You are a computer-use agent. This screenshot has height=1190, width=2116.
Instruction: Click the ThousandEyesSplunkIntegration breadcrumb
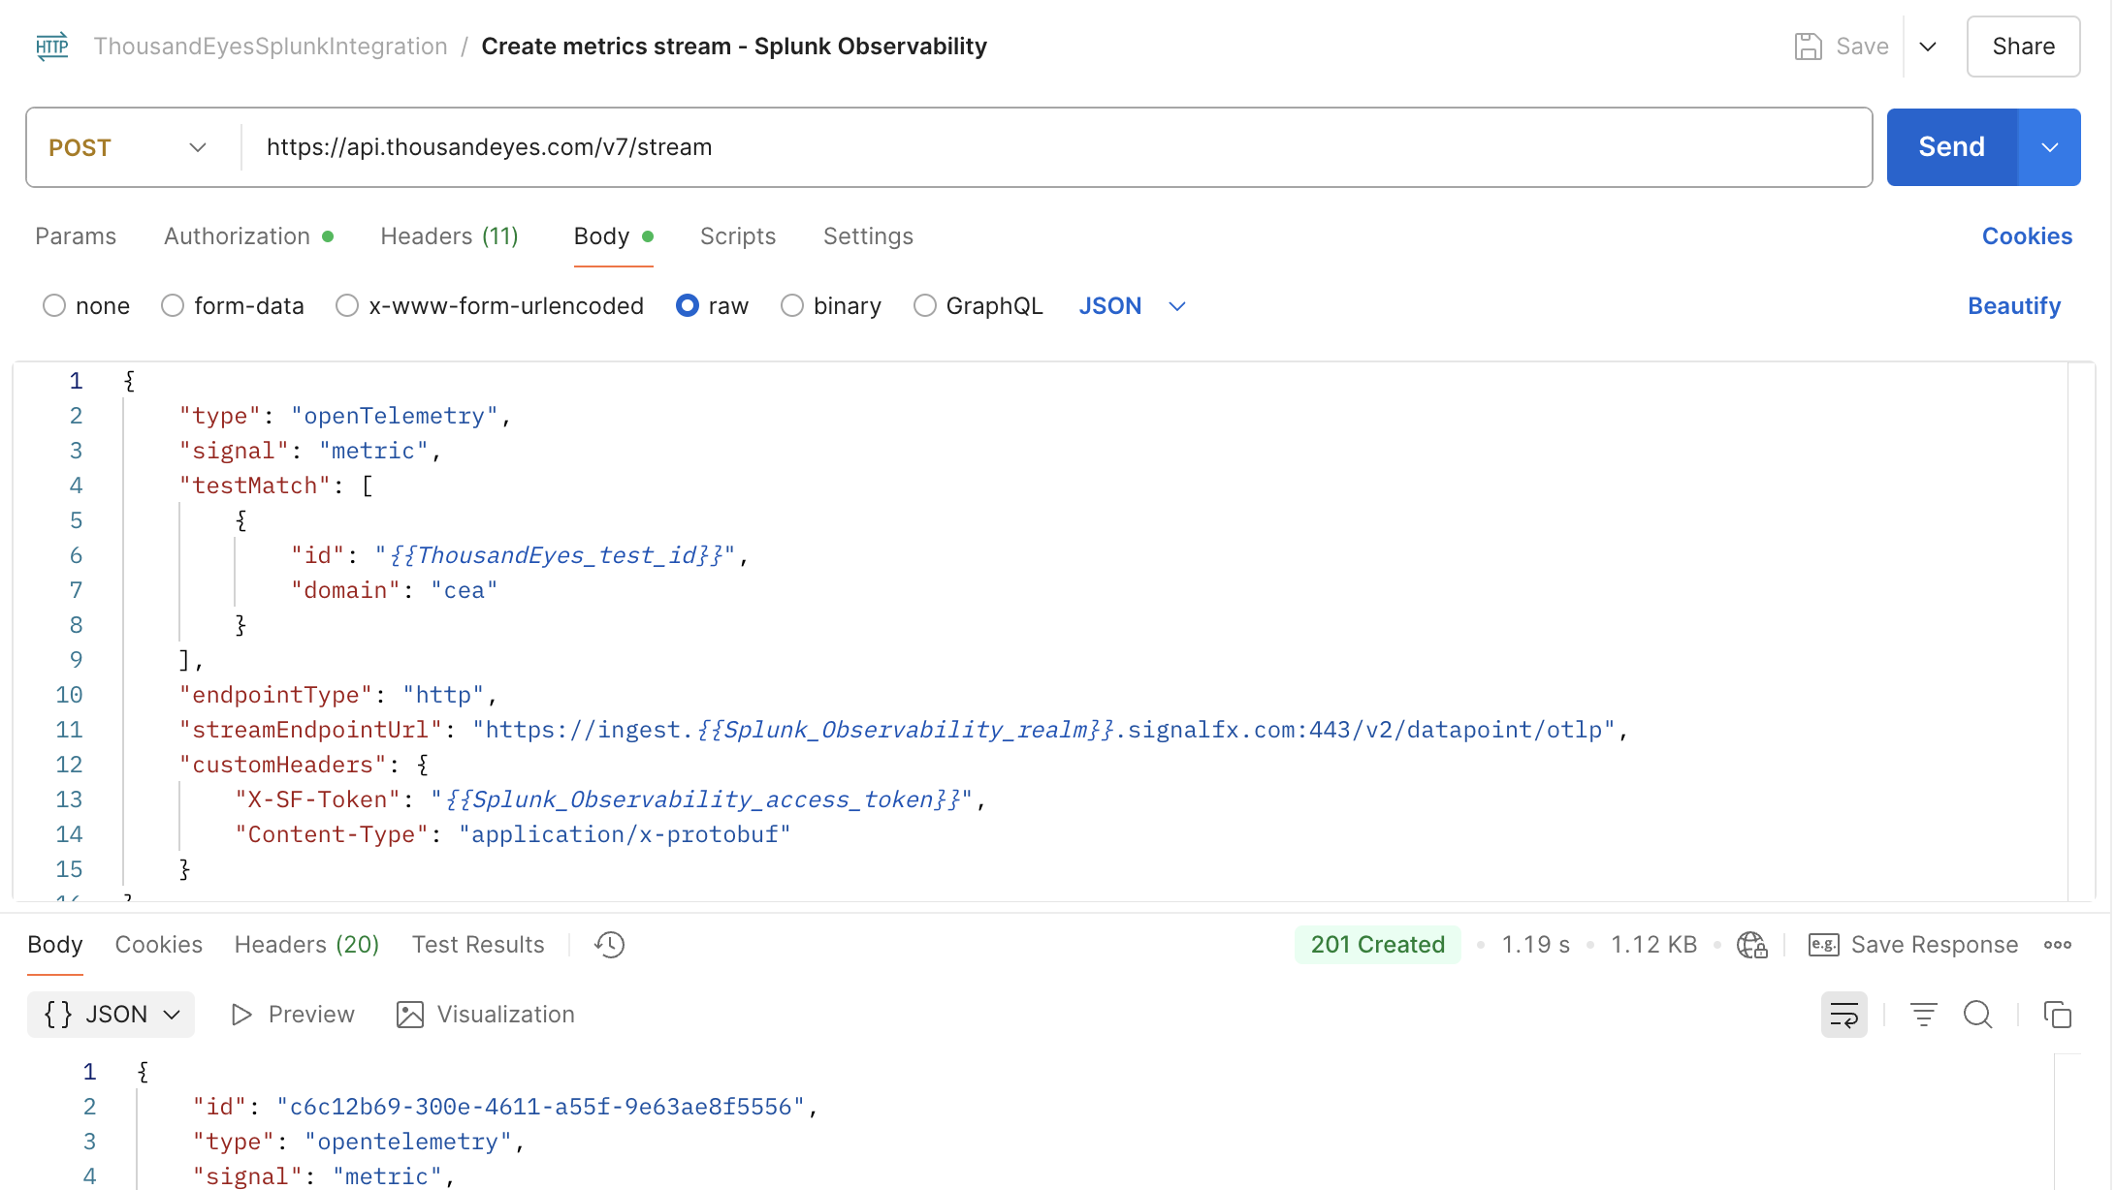tap(271, 47)
